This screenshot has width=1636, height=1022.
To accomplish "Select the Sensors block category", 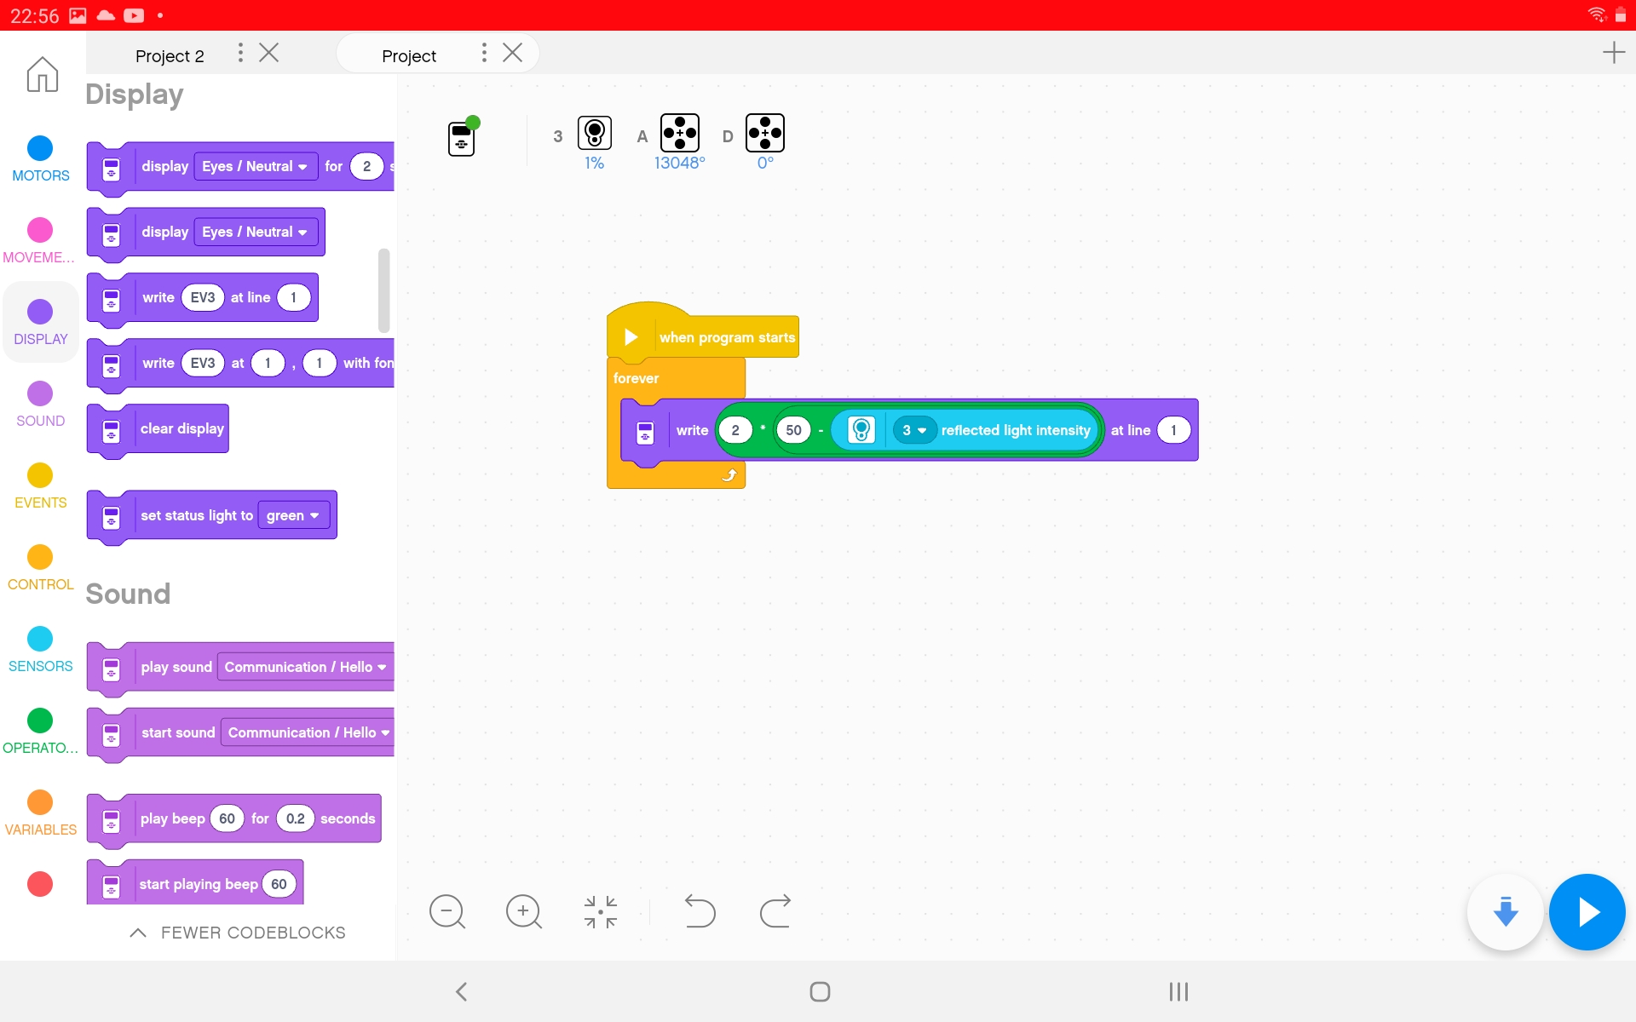I will point(39,647).
